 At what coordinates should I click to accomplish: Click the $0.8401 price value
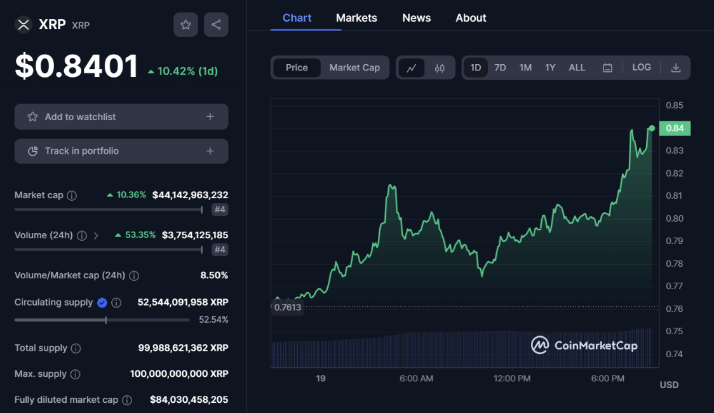76,66
